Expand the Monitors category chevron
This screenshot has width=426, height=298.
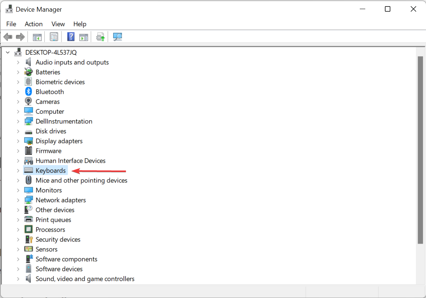point(18,190)
